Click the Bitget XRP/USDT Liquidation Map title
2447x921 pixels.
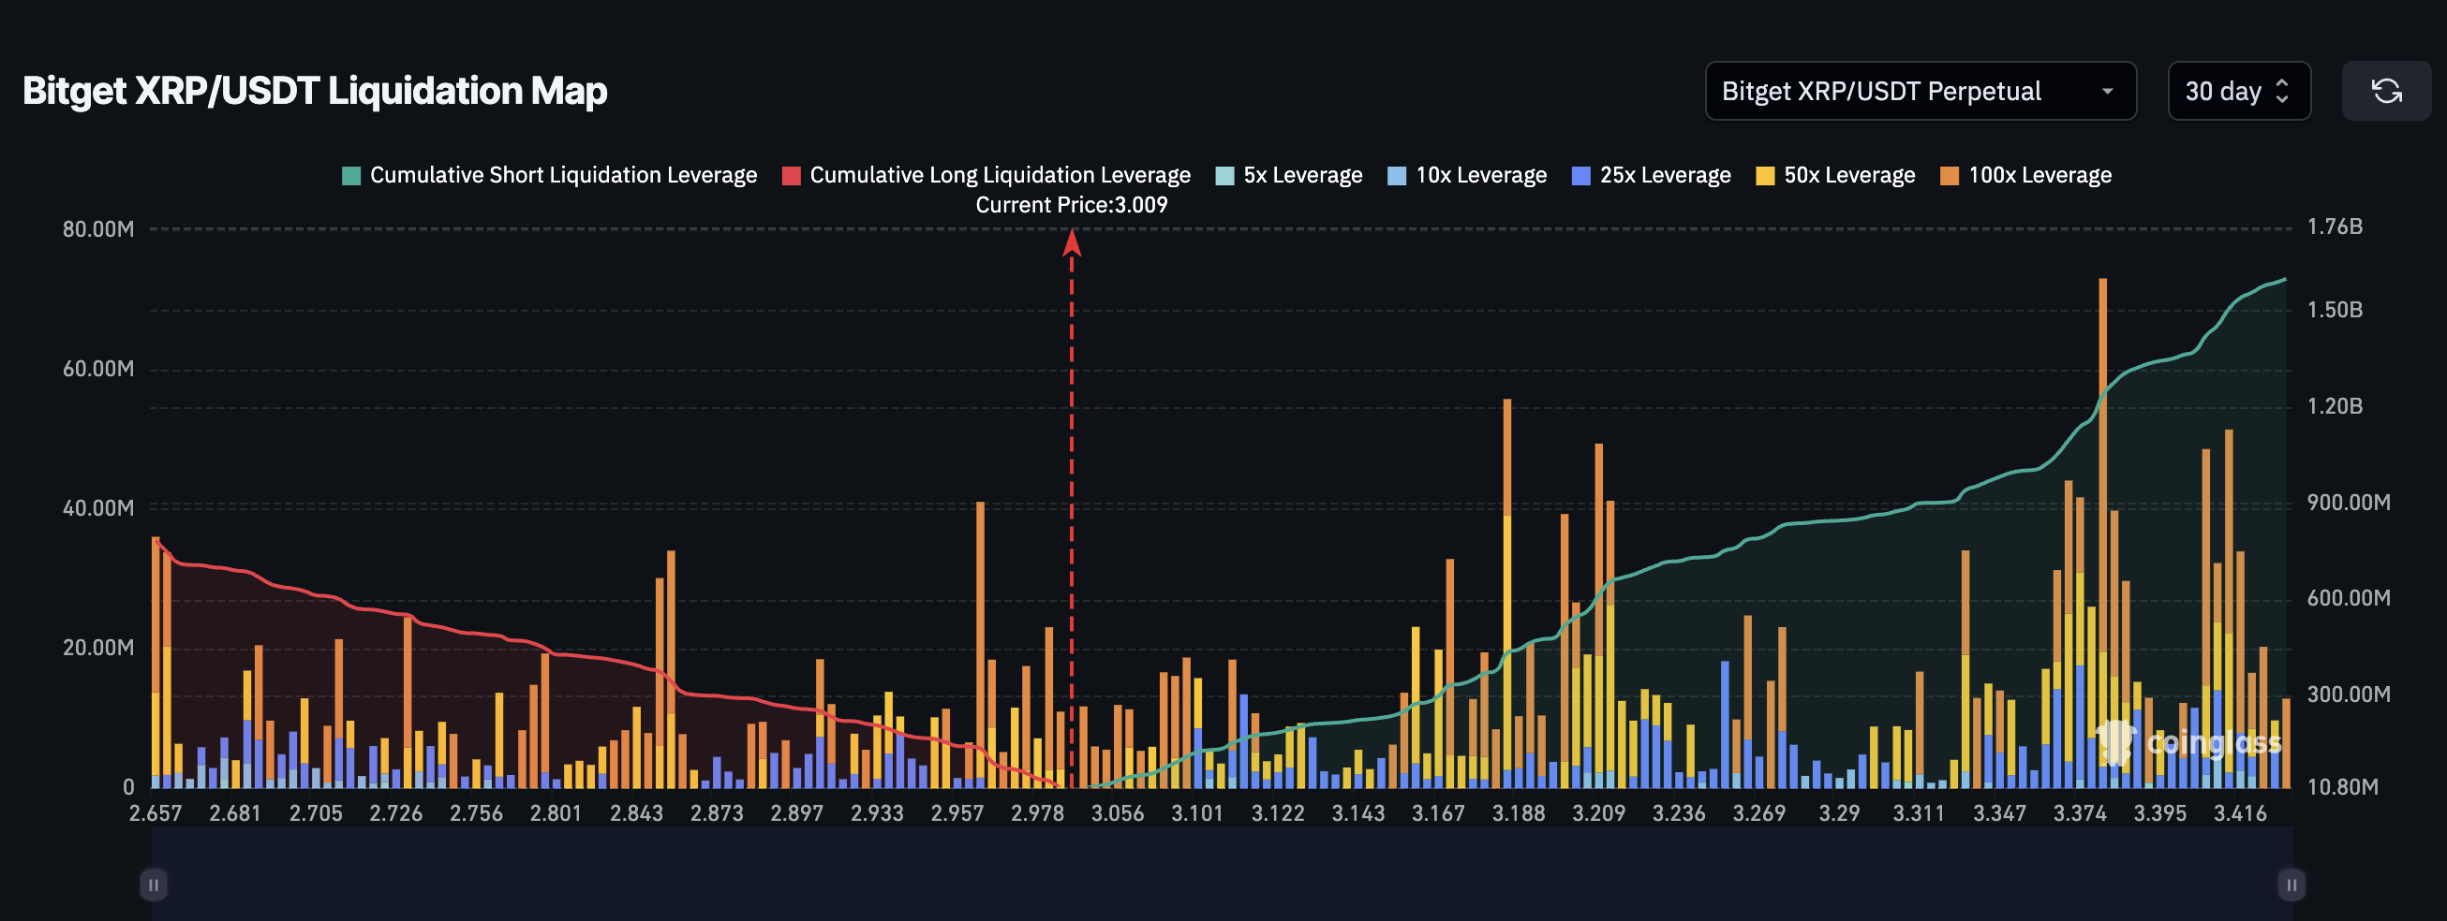[315, 91]
